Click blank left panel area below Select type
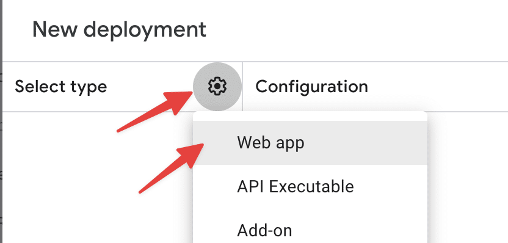Screen dimensions: 508x243 (x=97, y=178)
